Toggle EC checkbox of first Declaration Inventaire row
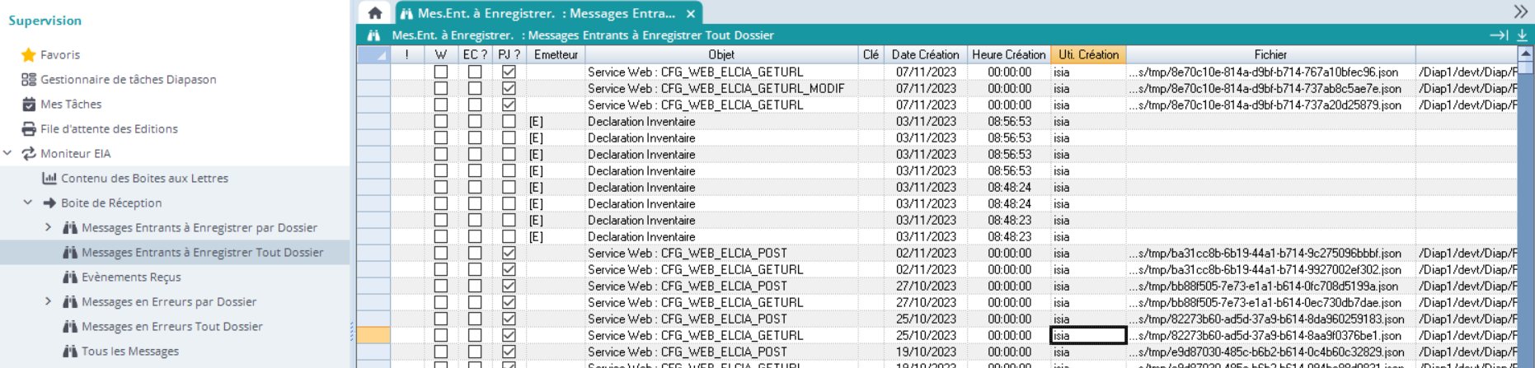 pyautogui.click(x=475, y=122)
